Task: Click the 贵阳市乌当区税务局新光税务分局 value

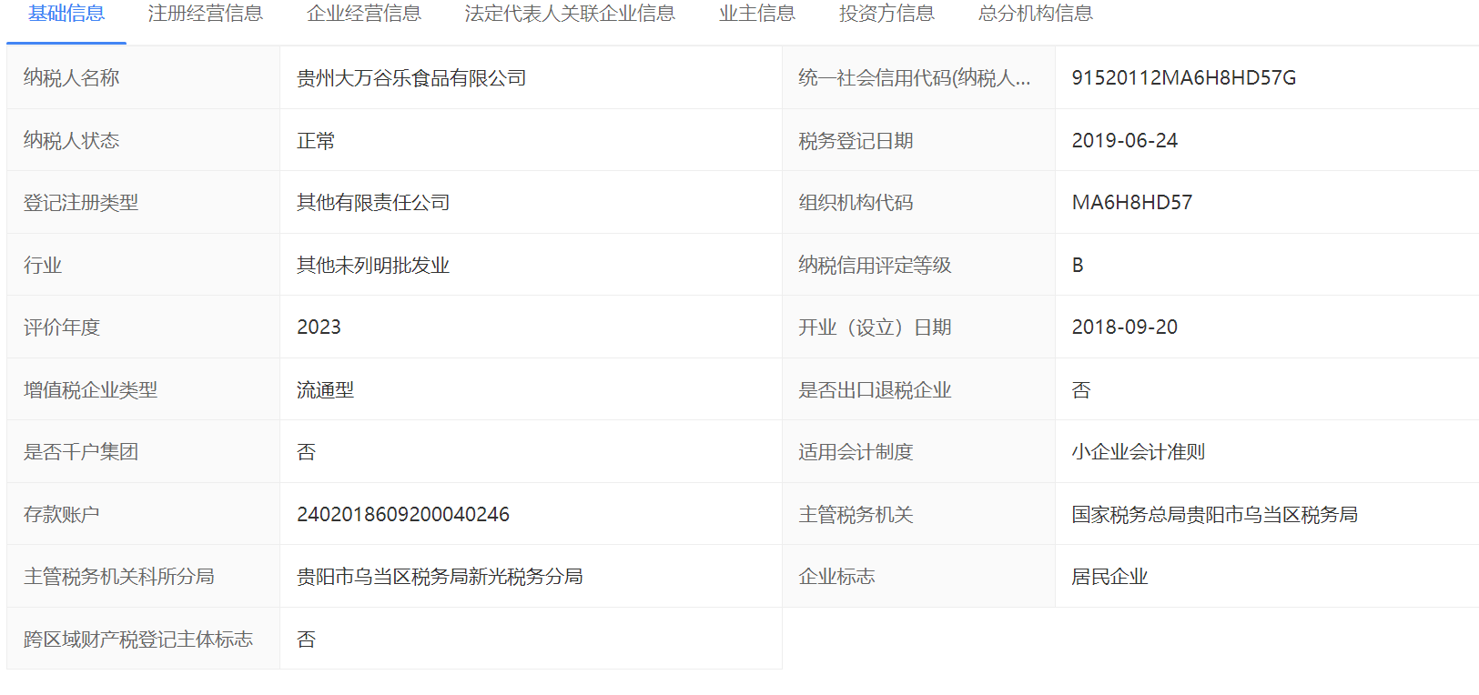Action: coord(440,577)
